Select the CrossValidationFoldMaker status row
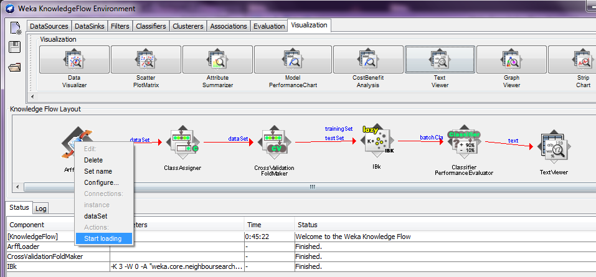Screen dimensions: 596x277 click(301, 256)
